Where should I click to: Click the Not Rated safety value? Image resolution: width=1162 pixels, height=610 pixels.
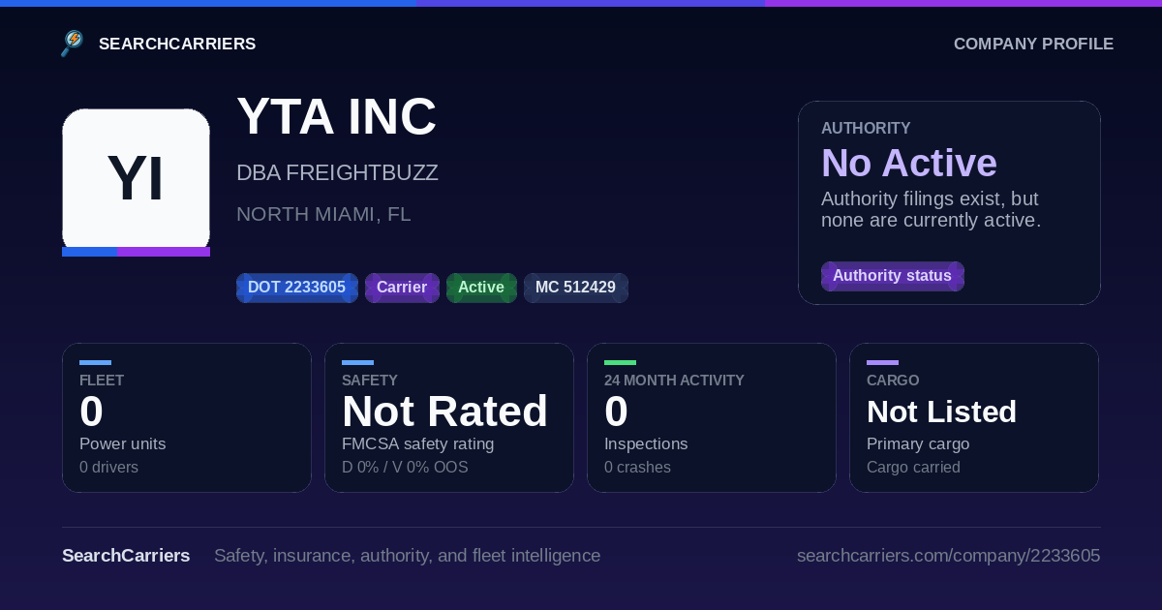pos(444,412)
